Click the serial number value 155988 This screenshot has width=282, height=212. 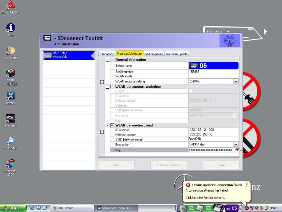tap(194, 72)
